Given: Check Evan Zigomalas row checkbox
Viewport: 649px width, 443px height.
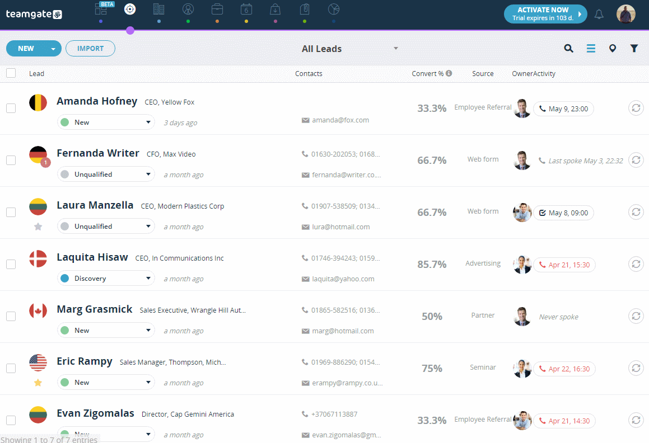Looking at the screenshot, I should click(11, 420).
